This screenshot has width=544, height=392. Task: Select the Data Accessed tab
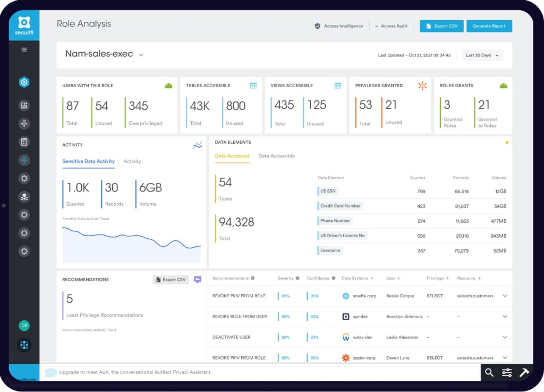232,156
